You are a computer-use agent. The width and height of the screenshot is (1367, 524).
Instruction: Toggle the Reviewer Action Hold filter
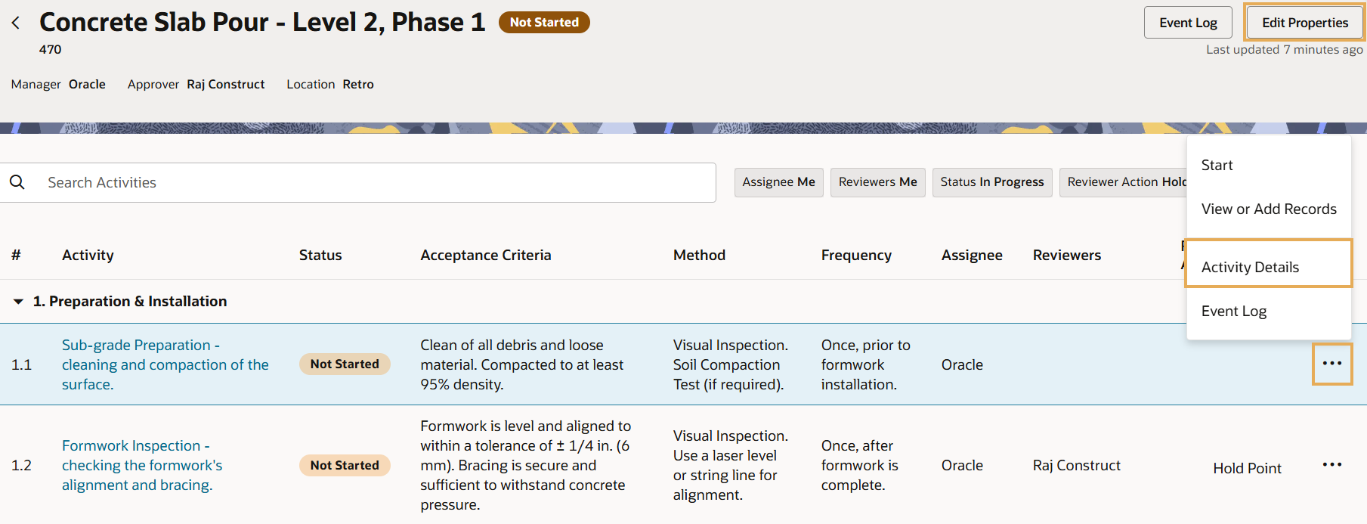tap(1124, 182)
